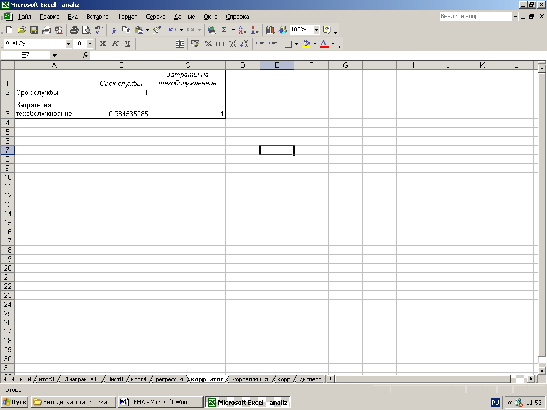Click into the 'Введите вопрос' help field
The image size is (547, 410).
click(475, 17)
